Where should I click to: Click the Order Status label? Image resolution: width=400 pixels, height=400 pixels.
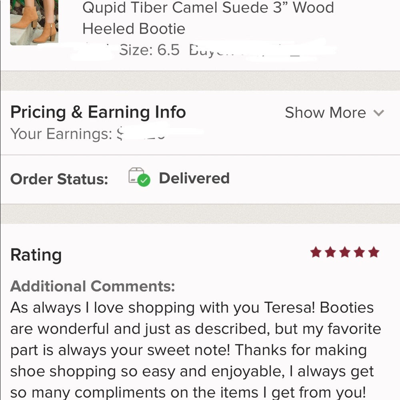[x=59, y=179]
